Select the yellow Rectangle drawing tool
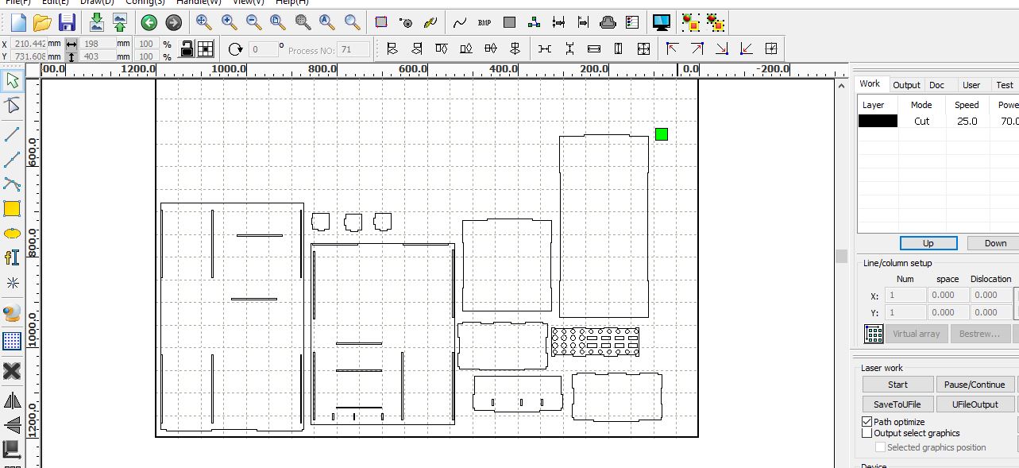 coord(12,209)
